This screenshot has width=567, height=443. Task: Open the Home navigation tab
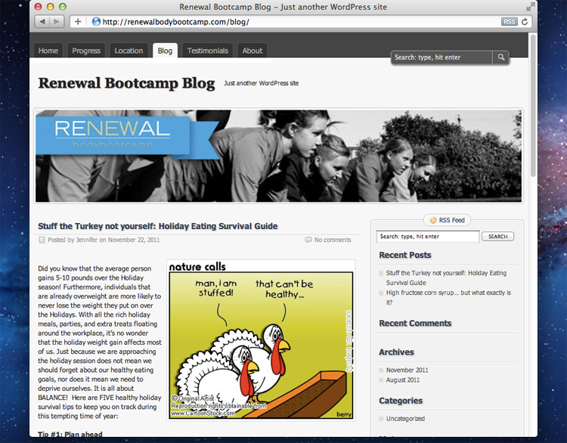[x=48, y=51]
